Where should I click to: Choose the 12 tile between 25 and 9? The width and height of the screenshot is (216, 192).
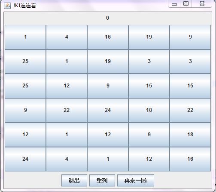point(67,86)
